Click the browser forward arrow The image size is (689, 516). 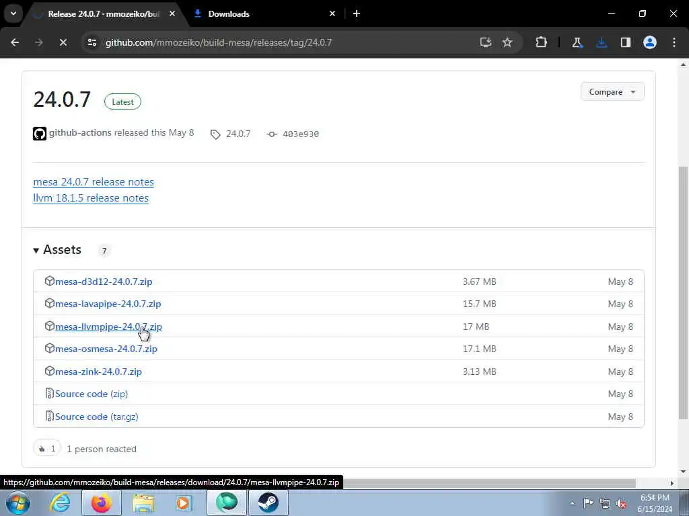point(38,42)
